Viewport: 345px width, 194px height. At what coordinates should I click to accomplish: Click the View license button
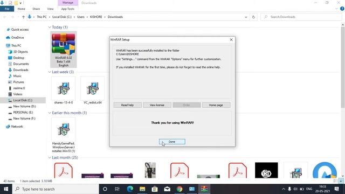(x=157, y=105)
